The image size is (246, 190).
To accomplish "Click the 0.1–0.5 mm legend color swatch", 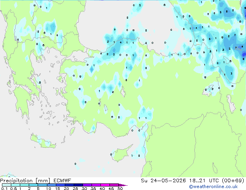I will [7, 185].
